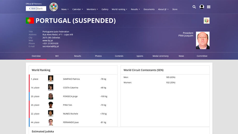Click the -100 kg weight category
The width and height of the screenshot is (238, 134).
[x=104, y=96]
